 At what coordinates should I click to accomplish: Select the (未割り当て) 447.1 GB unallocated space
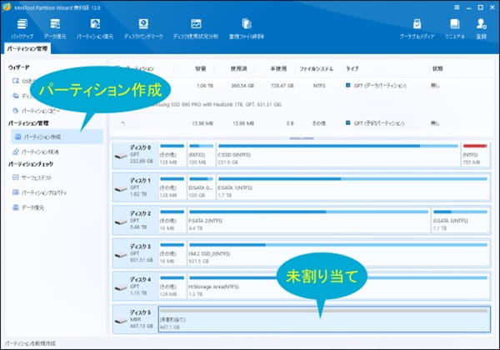(324, 319)
